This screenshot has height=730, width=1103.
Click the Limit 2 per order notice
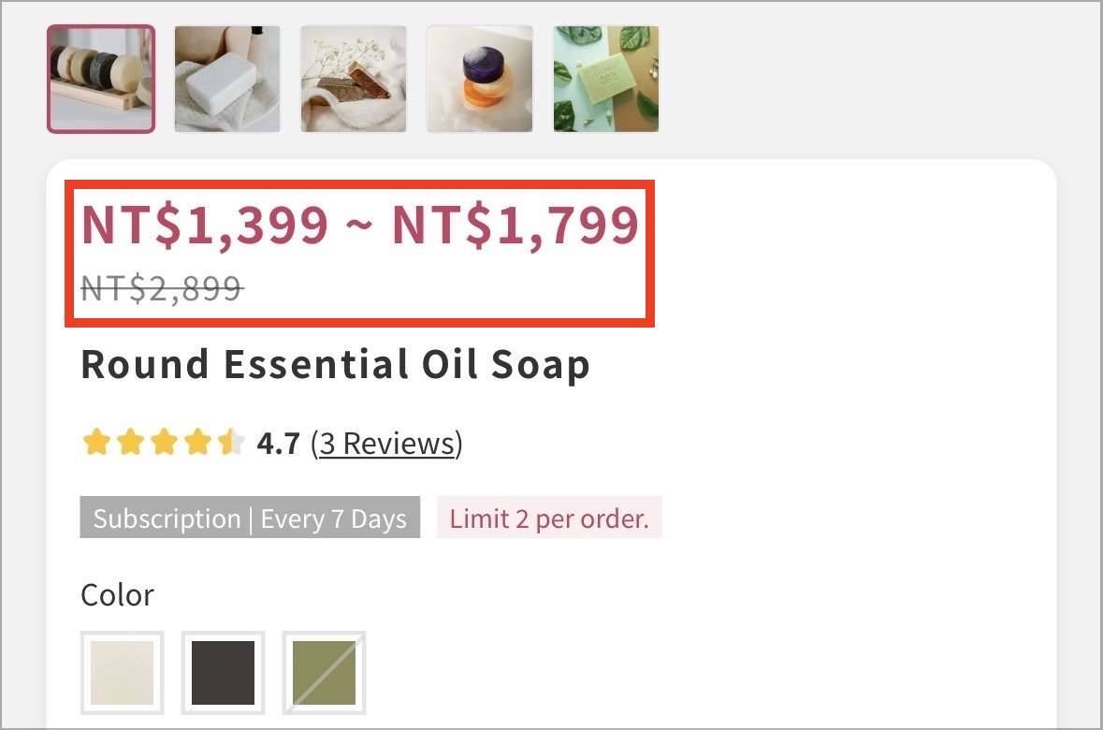point(549,518)
